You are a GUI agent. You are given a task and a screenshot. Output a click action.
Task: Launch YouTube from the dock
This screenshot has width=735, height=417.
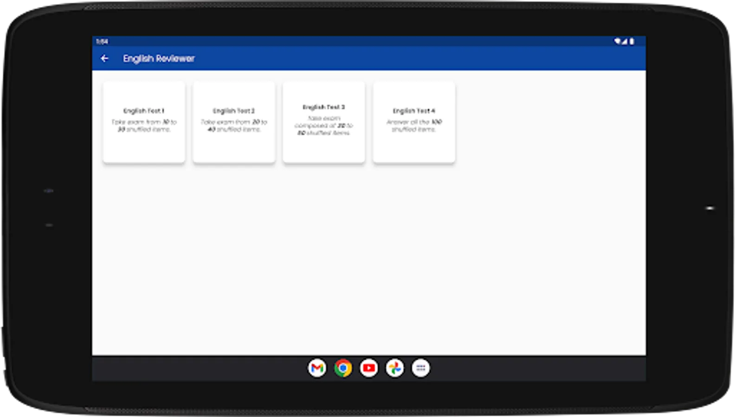pos(369,368)
